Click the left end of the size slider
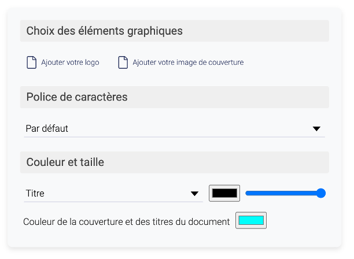Screen dimensions: 354x259 pyautogui.click(x=247, y=193)
